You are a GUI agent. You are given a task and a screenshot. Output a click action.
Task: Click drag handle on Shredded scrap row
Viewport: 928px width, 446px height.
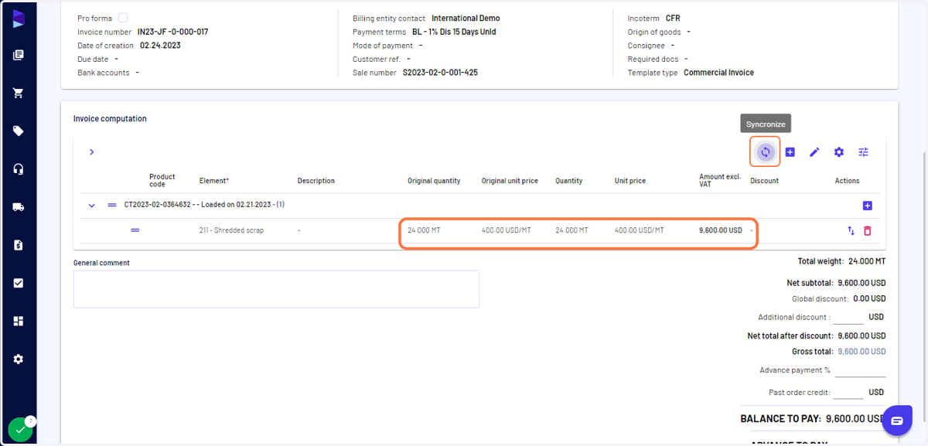tap(135, 230)
